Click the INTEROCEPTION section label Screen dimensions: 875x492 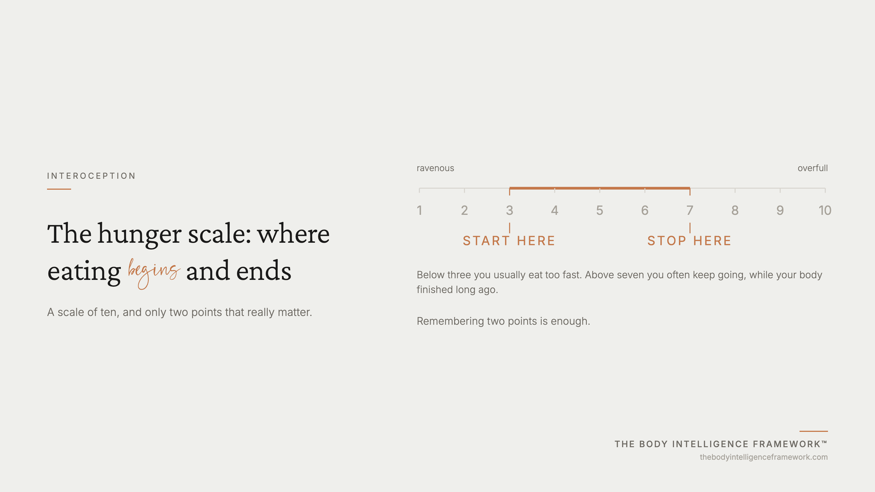tap(91, 176)
